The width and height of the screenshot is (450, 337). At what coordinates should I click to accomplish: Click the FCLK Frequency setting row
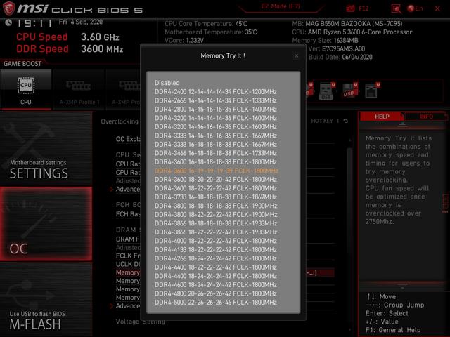(x=128, y=256)
